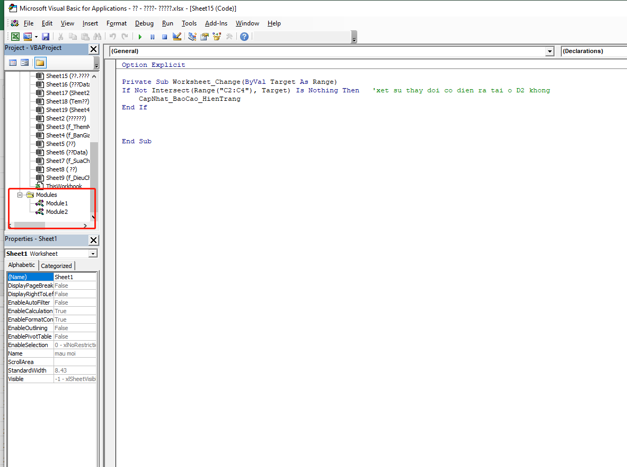Select Sheet18 (Tem??) in the project tree
The height and width of the screenshot is (467, 627).
68,101
